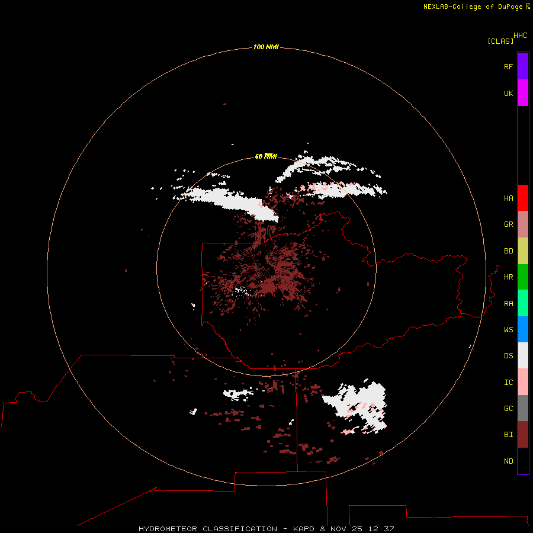Click the UK magenta legend swatch
Viewport: 533px width, 533px height.
(x=523, y=93)
